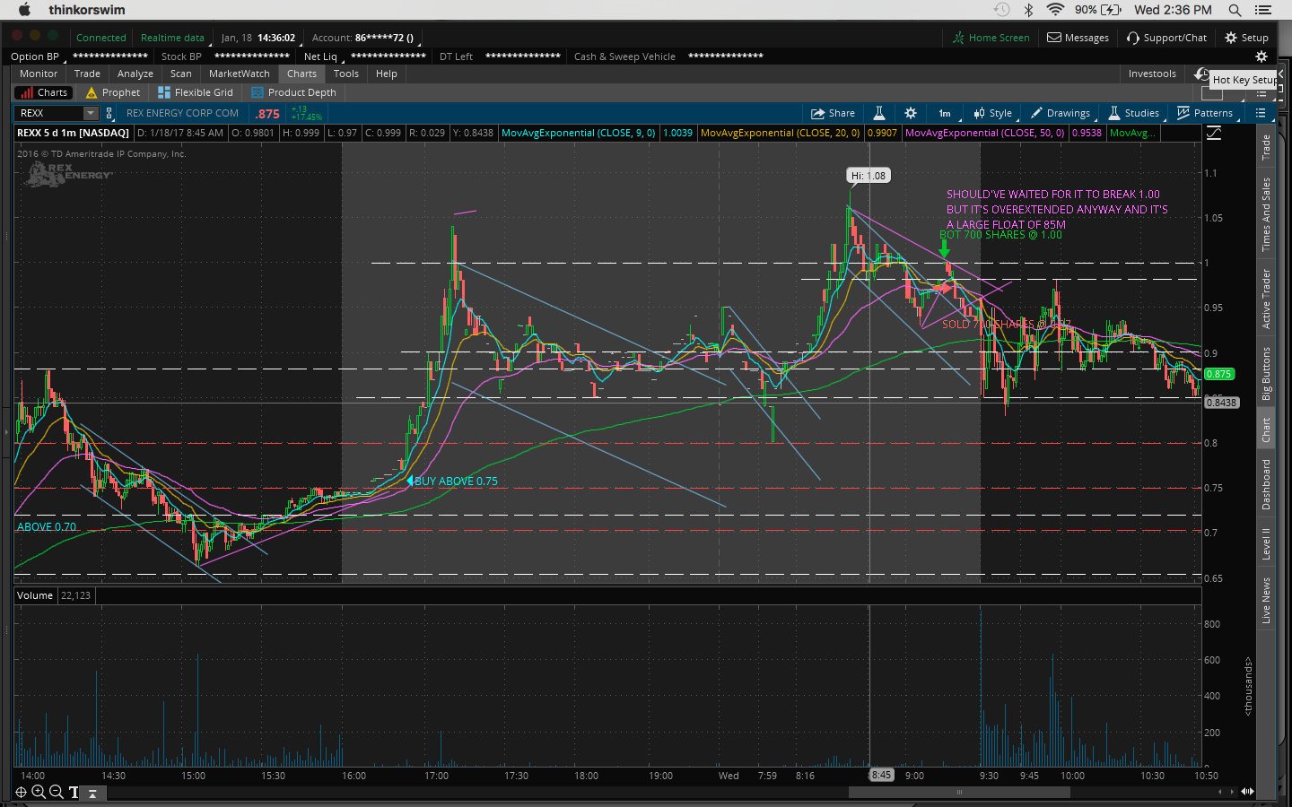Screen dimensions: 1292x807
Task: Open the Share chart menu
Action: click(833, 113)
